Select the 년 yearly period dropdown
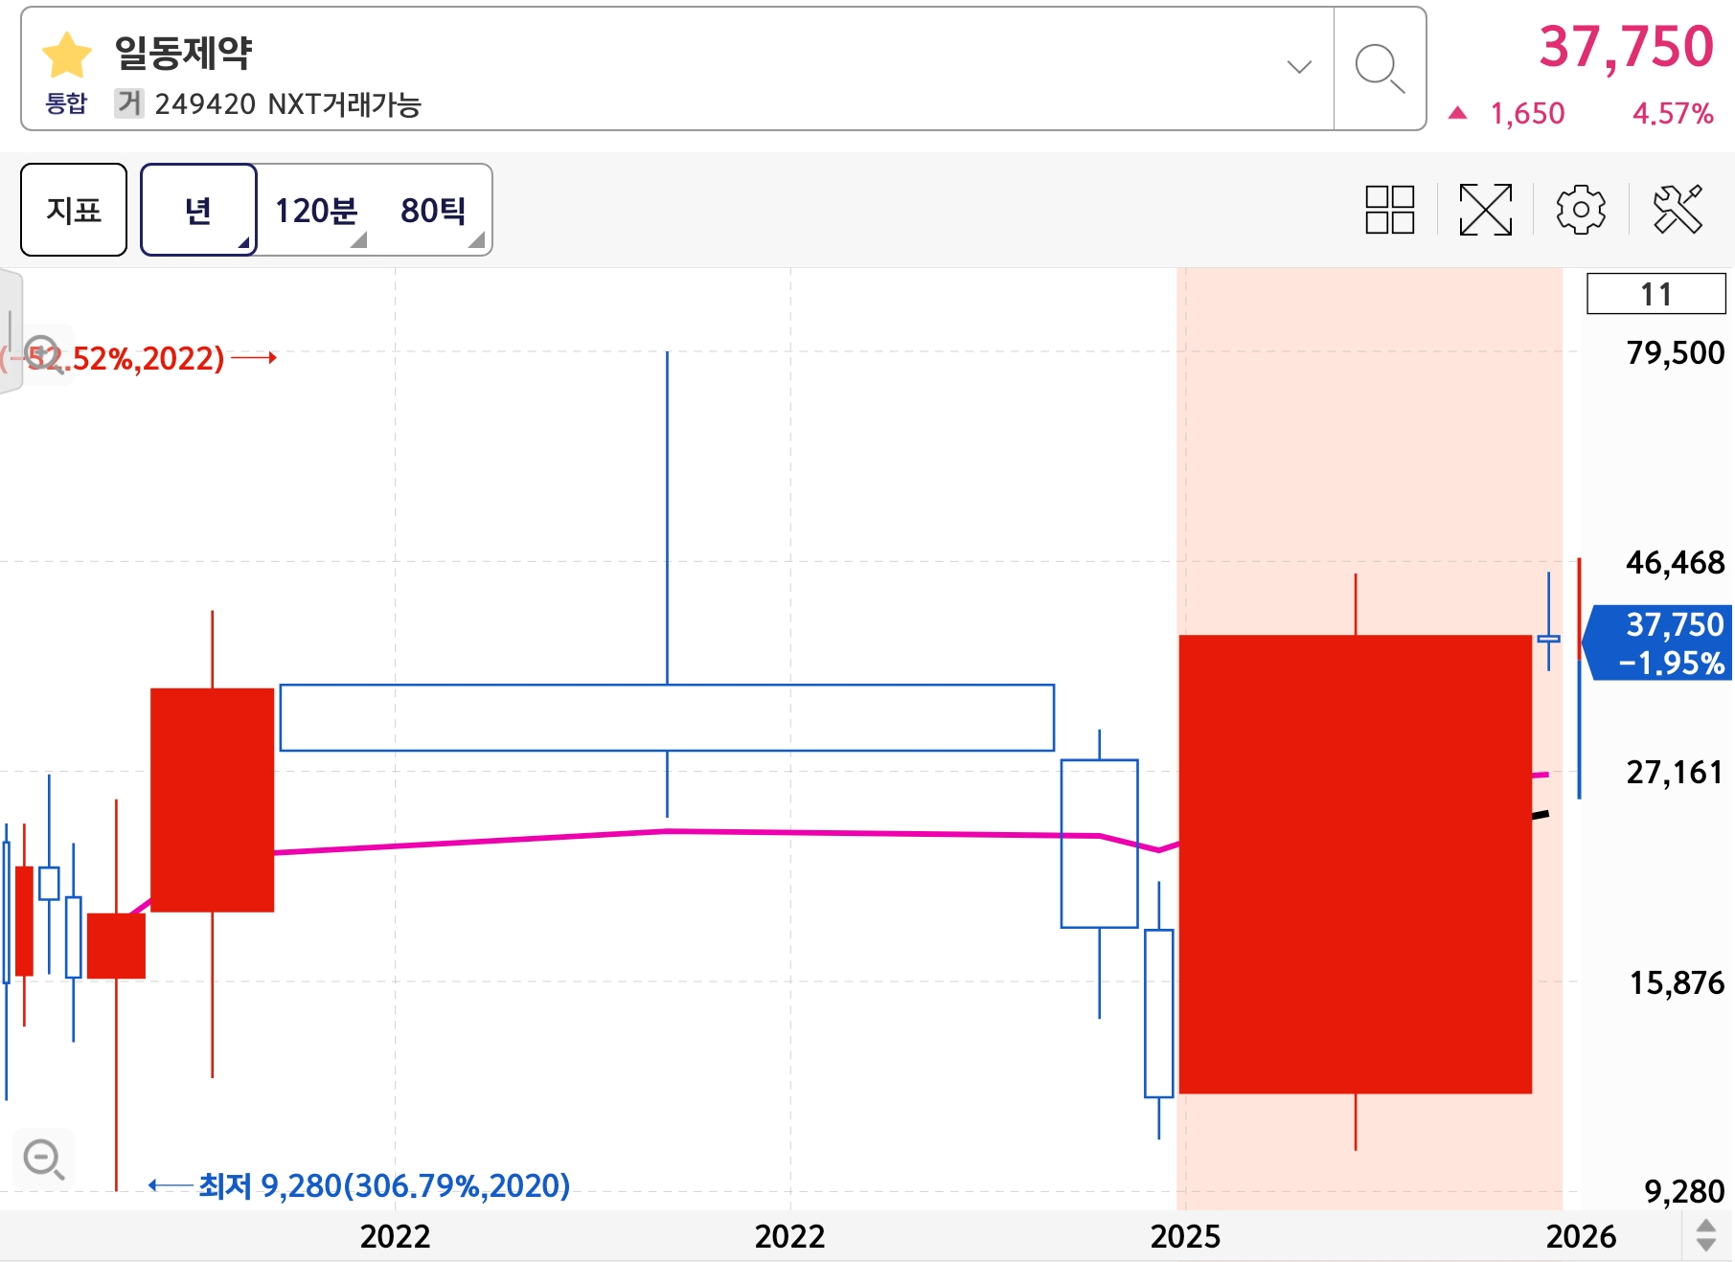Screen dimensions: 1735x1262 (198, 210)
